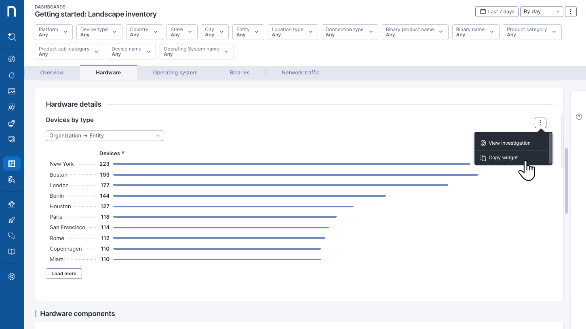This screenshot has width=586, height=329.
Task: Click the help question mark icon
Action: click(x=579, y=117)
